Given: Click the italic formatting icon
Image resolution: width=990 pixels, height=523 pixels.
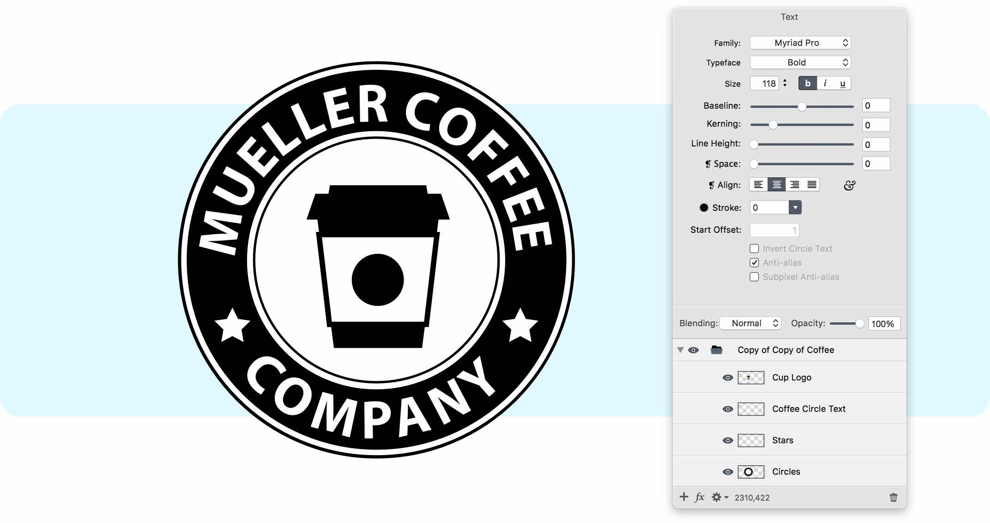Looking at the screenshot, I should (824, 83).
